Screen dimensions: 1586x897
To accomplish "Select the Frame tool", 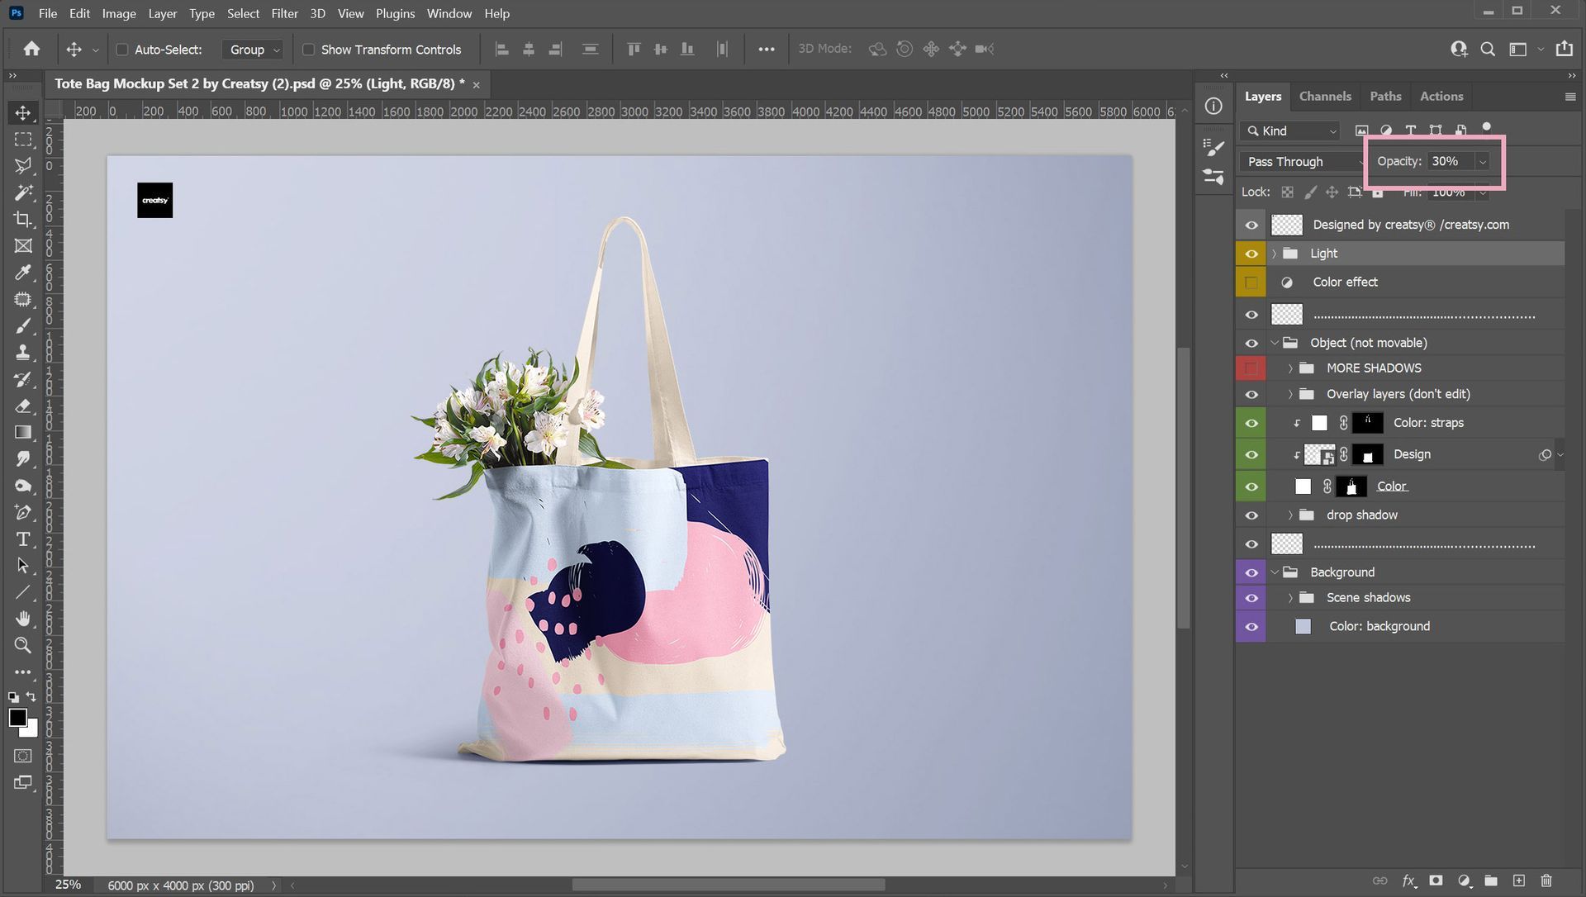I will [x=23, y=245].
